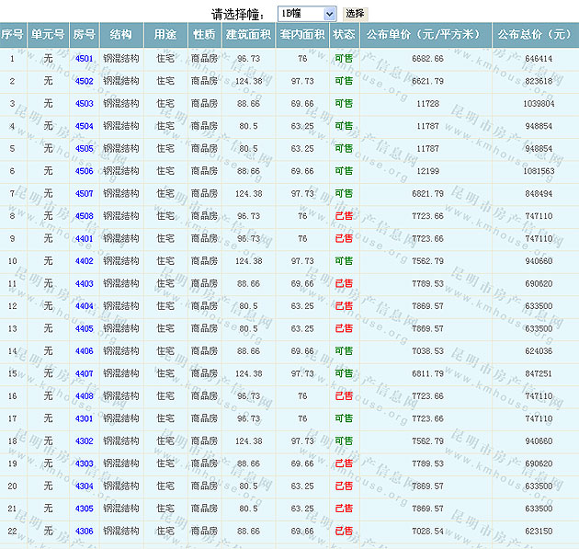Open the 请选择幢 building dropdown

(307, 14)
